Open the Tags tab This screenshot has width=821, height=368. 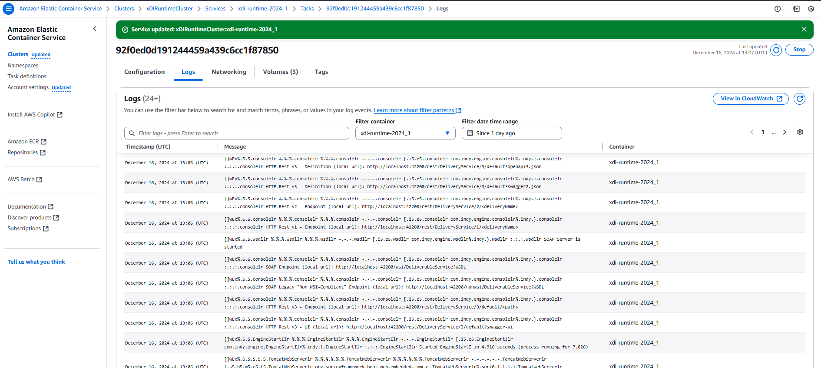pos(321,72)
